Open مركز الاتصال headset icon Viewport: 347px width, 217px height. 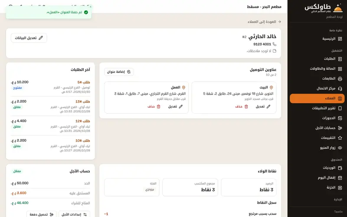(x=340, y=89)
